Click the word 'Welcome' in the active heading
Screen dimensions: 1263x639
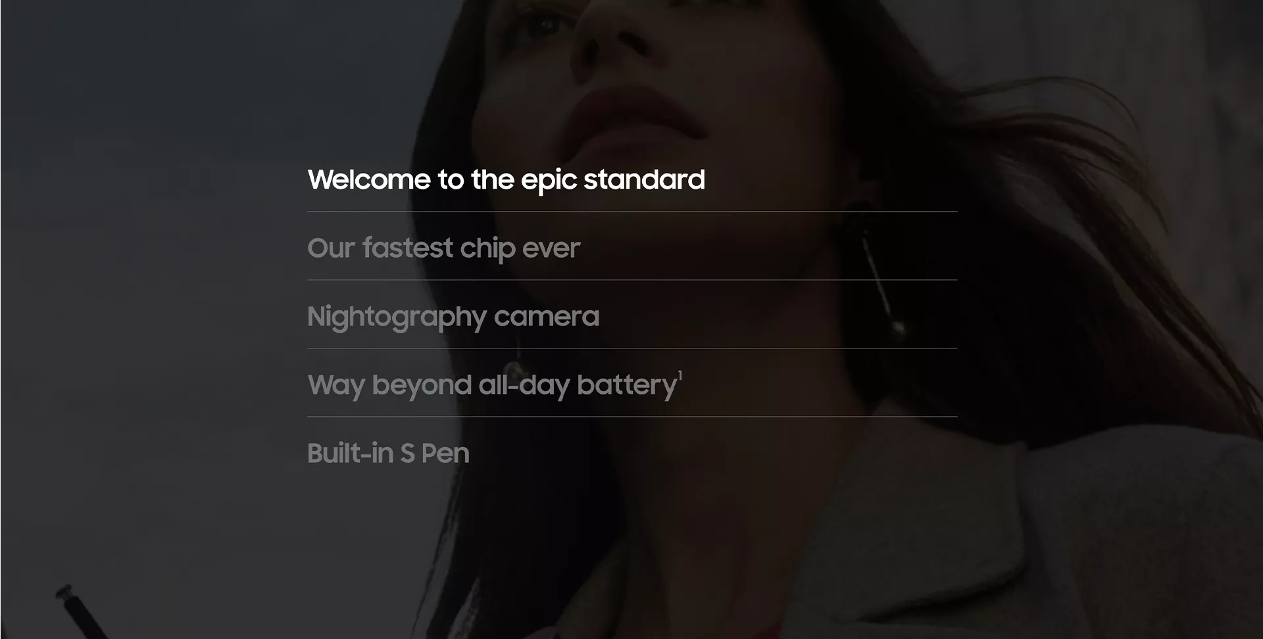[369, 179]
